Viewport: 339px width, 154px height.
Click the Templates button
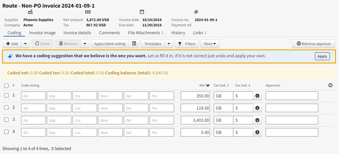coord(153,44)
